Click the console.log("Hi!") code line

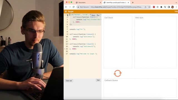point(78,29)
